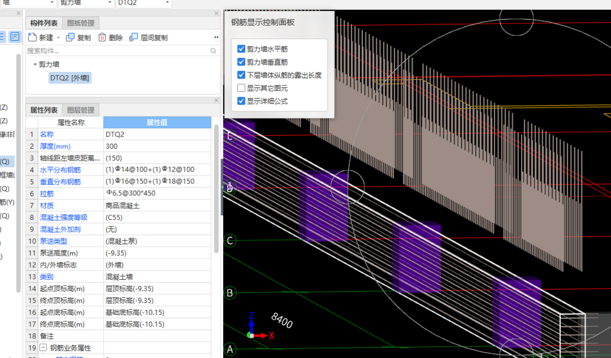
Task: Open the DTQ2 component dropdown
Action: pos(167,3)
